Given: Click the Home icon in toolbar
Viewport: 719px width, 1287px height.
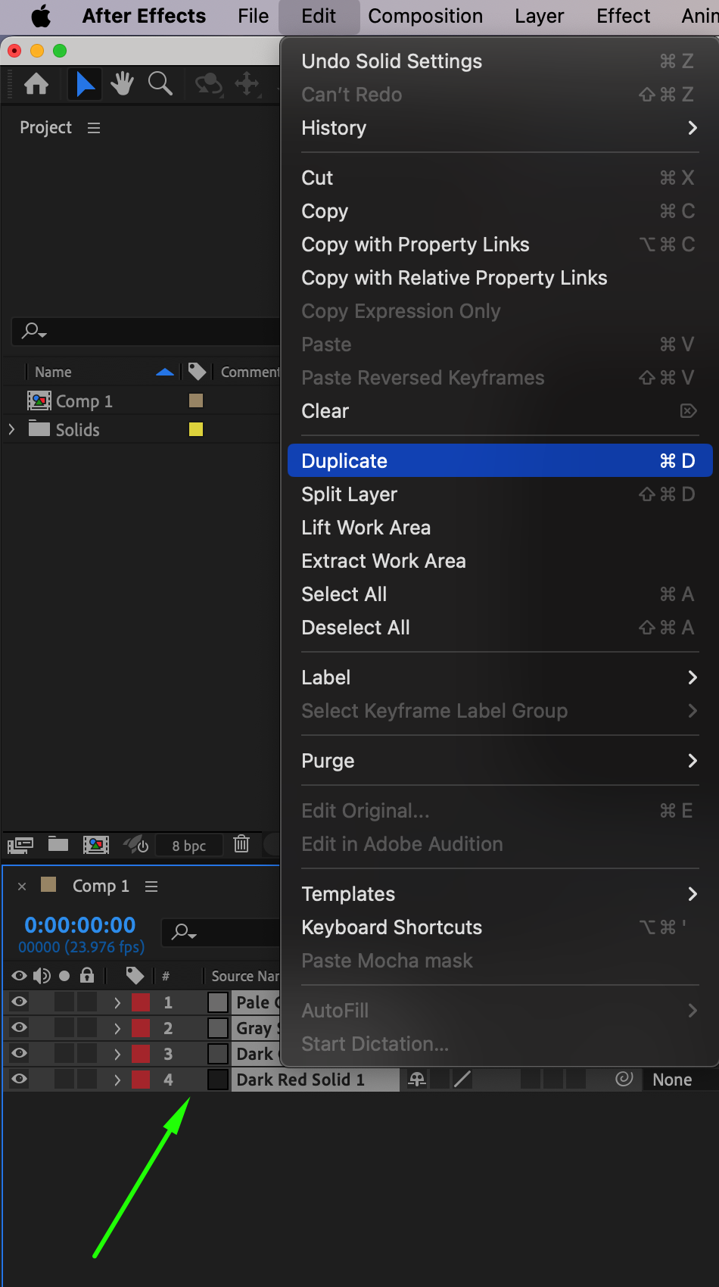Looking at the screenshot, I should click(x=36, y=84).
